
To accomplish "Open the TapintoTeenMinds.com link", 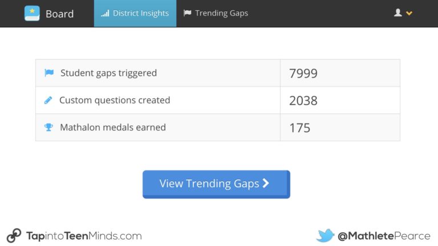I will 84,236.
